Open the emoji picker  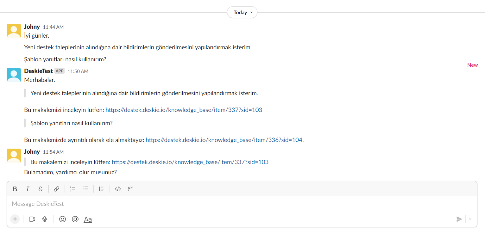click(x=62, y=219)
